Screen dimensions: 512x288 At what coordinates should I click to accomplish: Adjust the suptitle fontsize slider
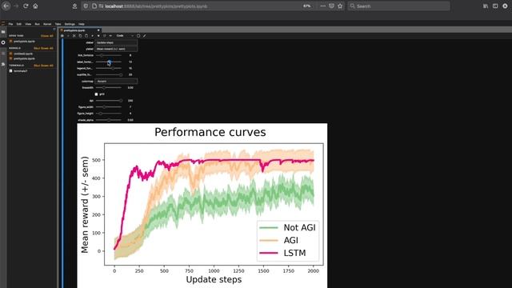pyautogui.click(x=109, y=74)
